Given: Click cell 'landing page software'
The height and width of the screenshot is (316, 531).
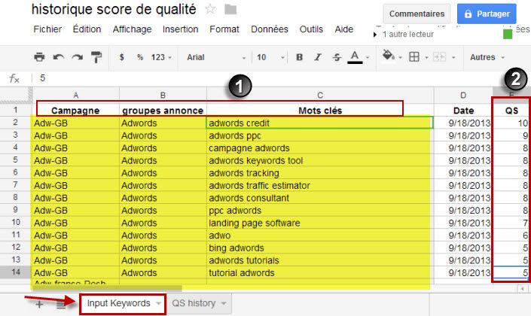Looking at the screenshot, I should click(x=320, y=223).
